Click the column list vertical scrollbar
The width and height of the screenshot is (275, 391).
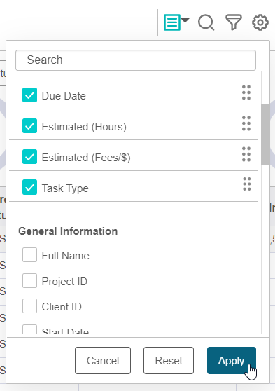pyautogui.click(x=265, y=135)
